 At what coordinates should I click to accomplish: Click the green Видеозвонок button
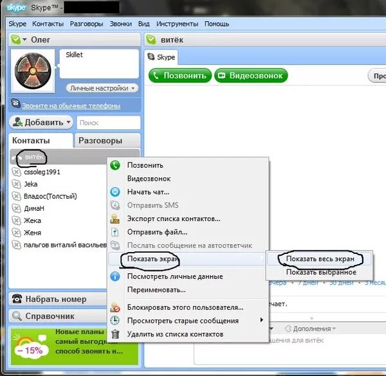click(x=251, y=75)
